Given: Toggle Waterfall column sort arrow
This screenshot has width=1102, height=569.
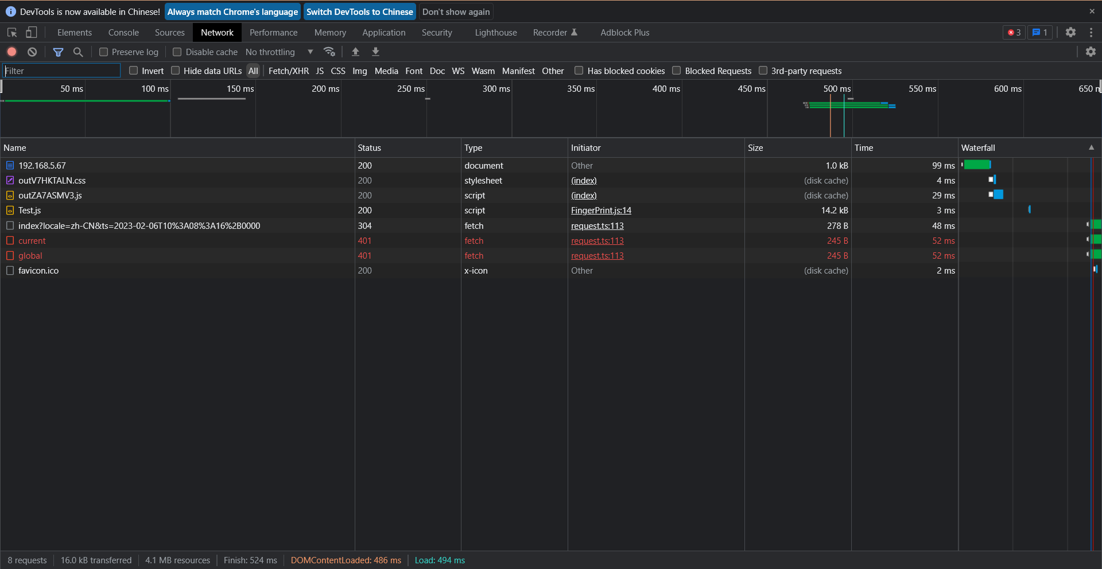Looking at the screenshot, I should 1091,147.
